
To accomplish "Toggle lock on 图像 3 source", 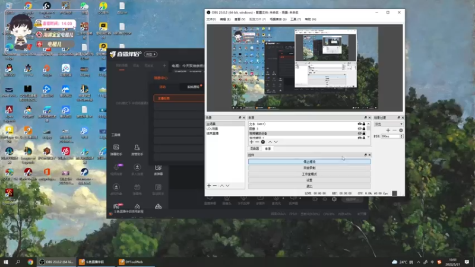I will tap(364, 129).
